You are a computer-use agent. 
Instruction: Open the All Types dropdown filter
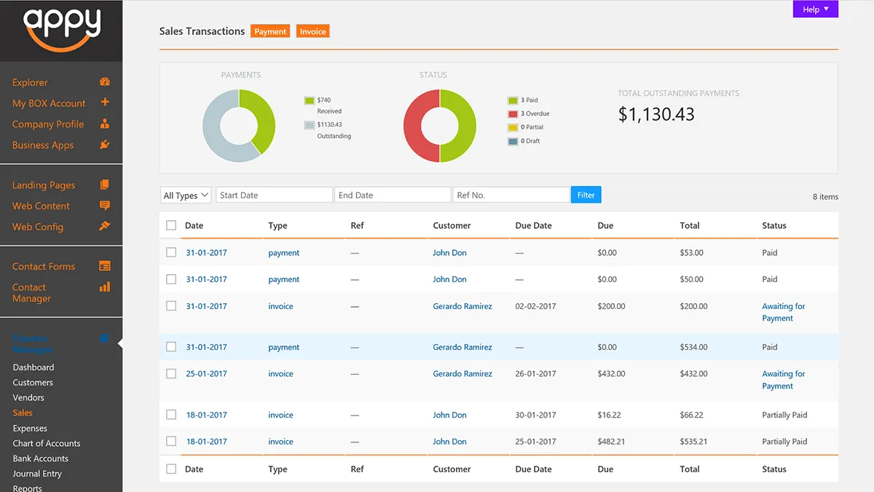coord(186,195)
